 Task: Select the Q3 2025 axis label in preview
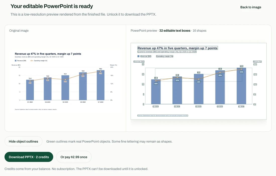198,107
